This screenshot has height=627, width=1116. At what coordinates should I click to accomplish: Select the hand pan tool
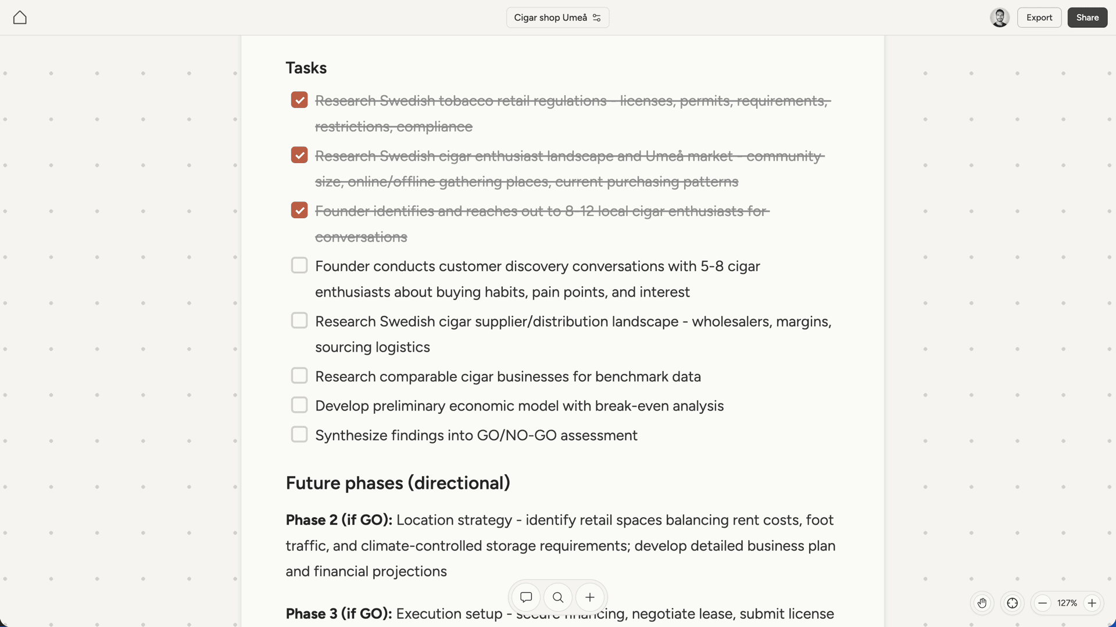(982, 603)
